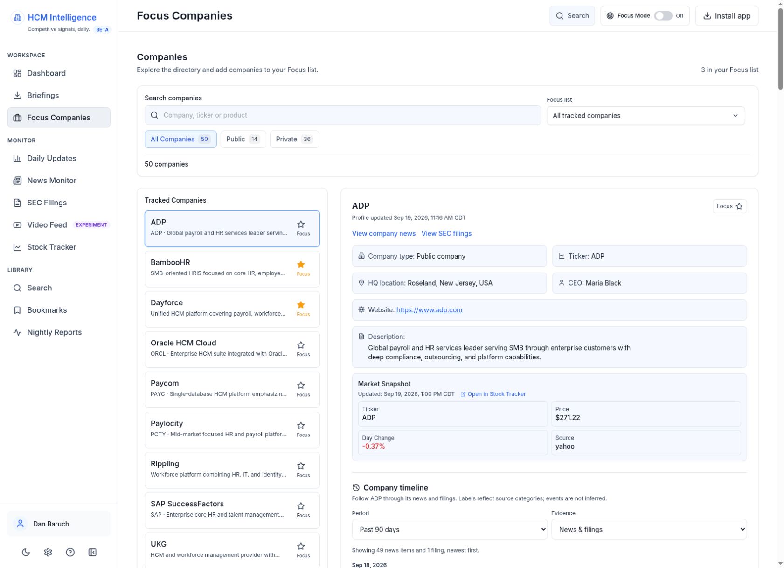Open the experimental Video Feed
Screen dimensions: 784x568
59,225
